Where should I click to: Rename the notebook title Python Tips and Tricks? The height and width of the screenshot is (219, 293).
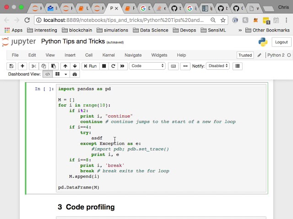73,42
